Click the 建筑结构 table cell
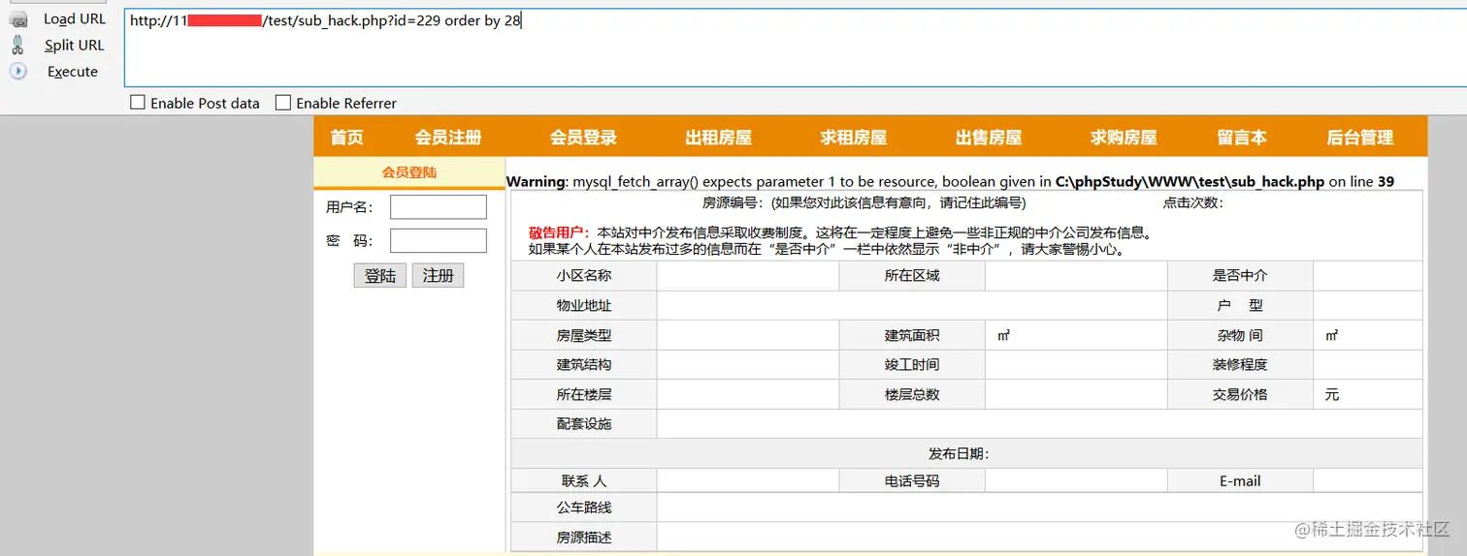This screenshot has height=556, width=1467. (584, 364)
